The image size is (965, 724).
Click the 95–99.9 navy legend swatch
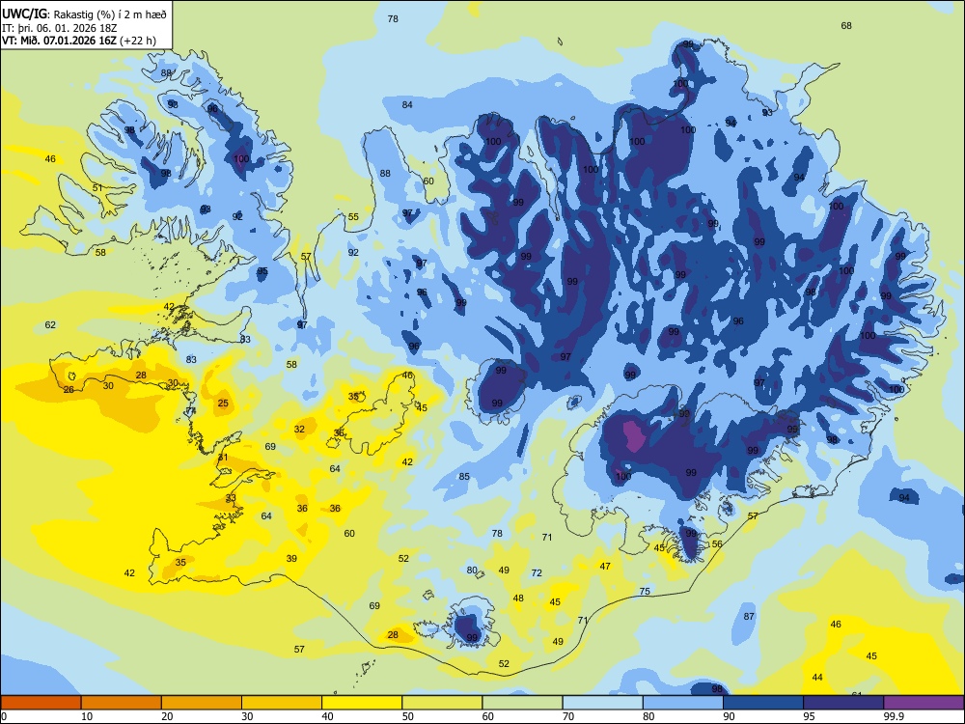coord(843,703)
